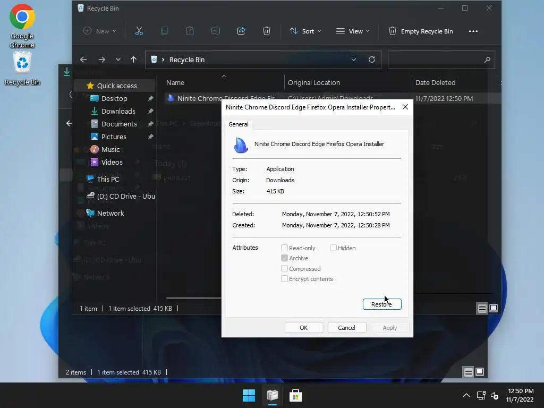
Task: Open Desktop in navigation pane
Action: (x=114, y=98)
